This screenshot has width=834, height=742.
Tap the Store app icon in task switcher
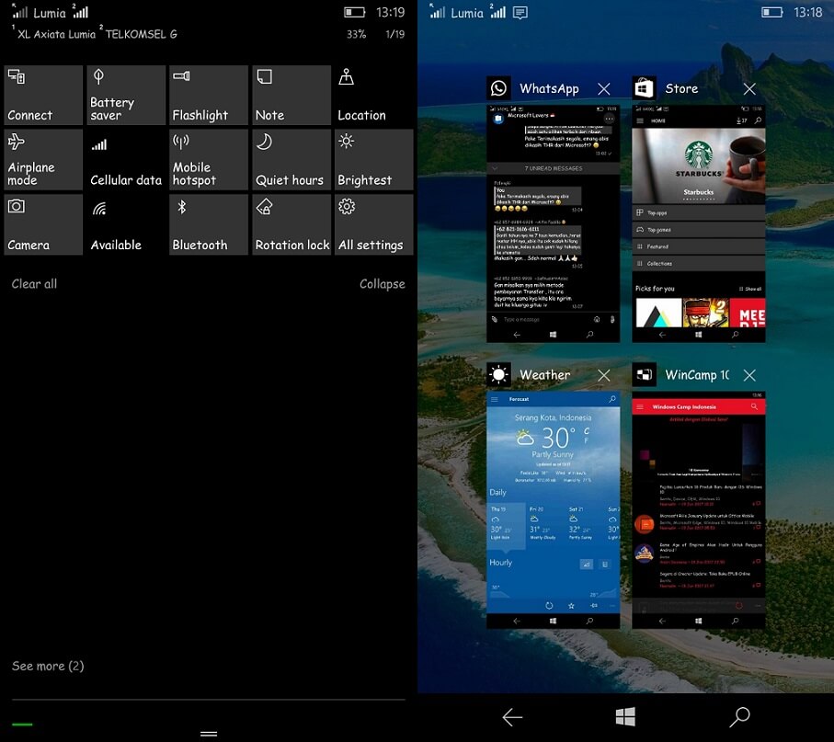[x=644, y=88]
